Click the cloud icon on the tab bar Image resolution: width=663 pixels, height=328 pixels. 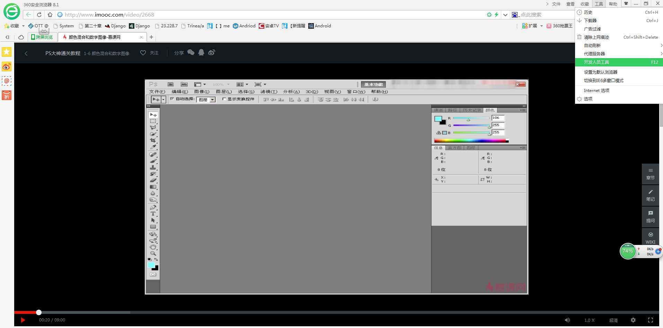coord(21,37)
